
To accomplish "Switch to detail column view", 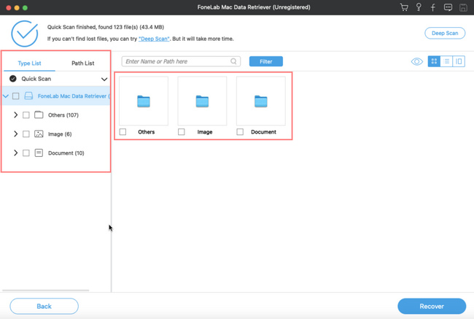I will tap(459, 61).
